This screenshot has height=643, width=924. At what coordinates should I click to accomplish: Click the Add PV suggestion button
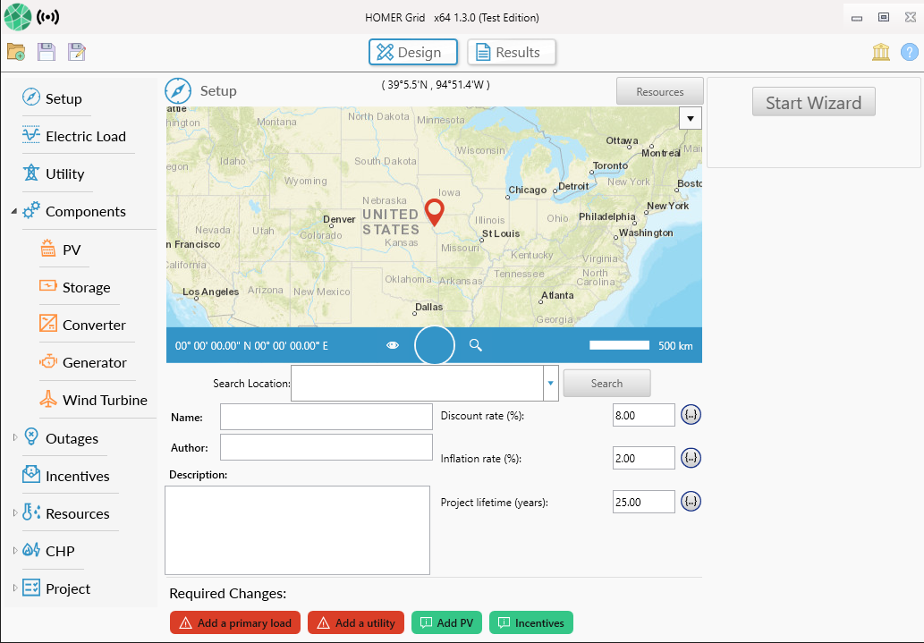pos(446,622)
